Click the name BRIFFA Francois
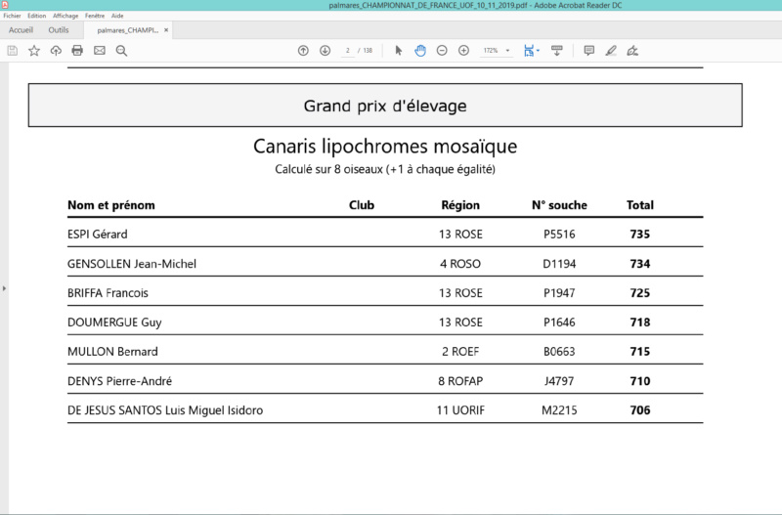 [108, 293]
